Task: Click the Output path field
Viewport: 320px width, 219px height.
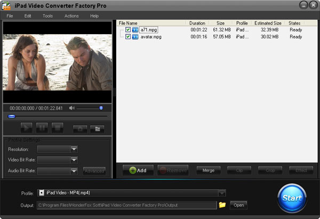Action: [126, 205]
